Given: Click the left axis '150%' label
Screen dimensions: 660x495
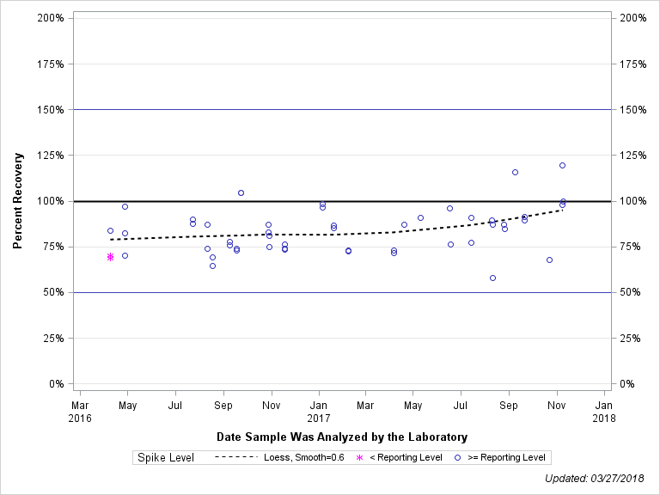Looking at the screenshot, I should coord(51,110).
